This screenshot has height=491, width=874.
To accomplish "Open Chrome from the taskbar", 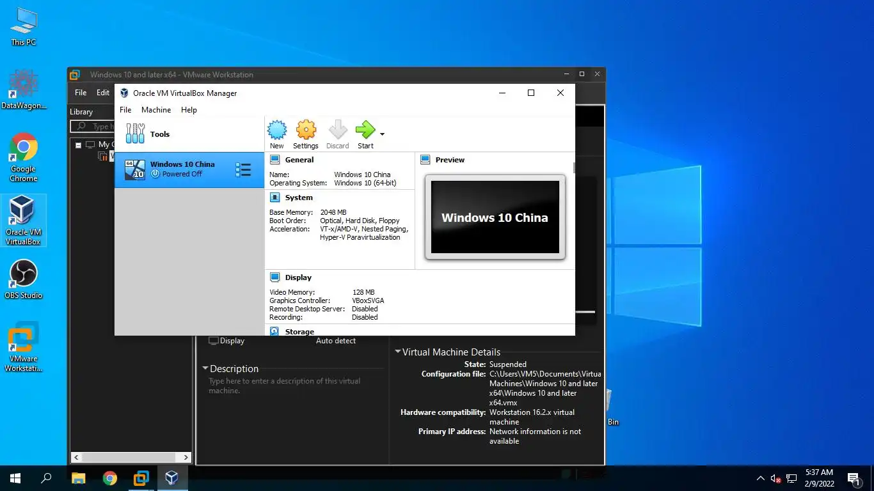I will [110, 478].
